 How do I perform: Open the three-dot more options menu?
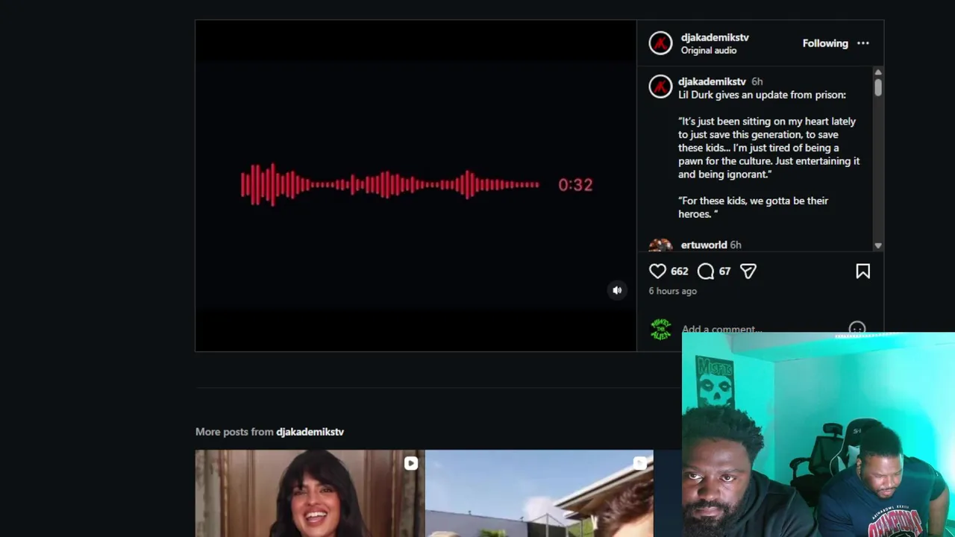(x=863, y=43)
